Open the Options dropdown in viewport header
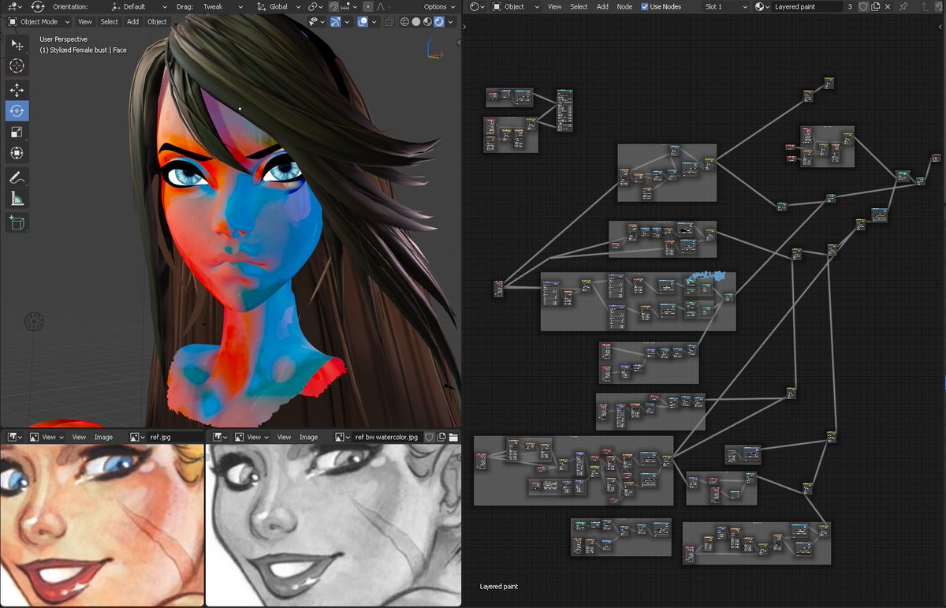The width and height of the screenshot is (946, 608). tap(439, 6)
